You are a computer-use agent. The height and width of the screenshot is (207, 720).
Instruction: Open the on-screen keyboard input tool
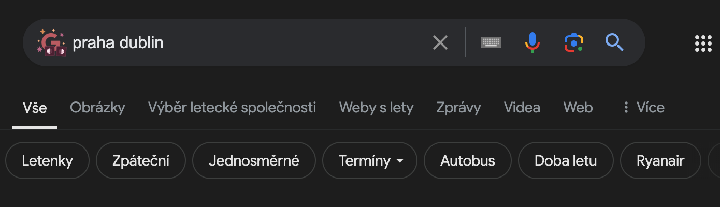(491, 42)
